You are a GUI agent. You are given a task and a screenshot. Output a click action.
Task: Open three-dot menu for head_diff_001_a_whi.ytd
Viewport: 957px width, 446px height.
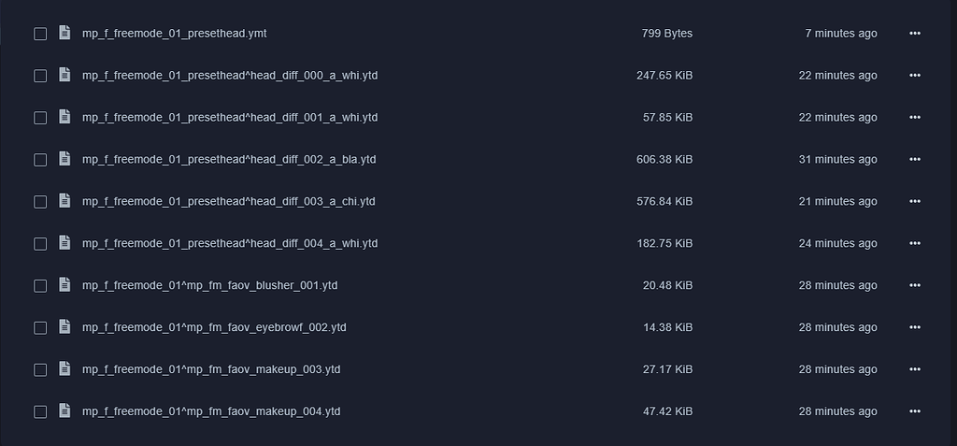tap(914, 118)
